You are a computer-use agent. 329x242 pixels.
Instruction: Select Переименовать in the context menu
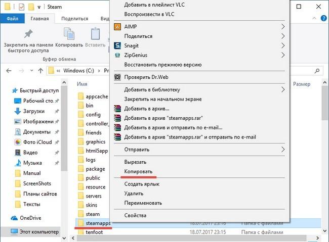coord(143,203)
